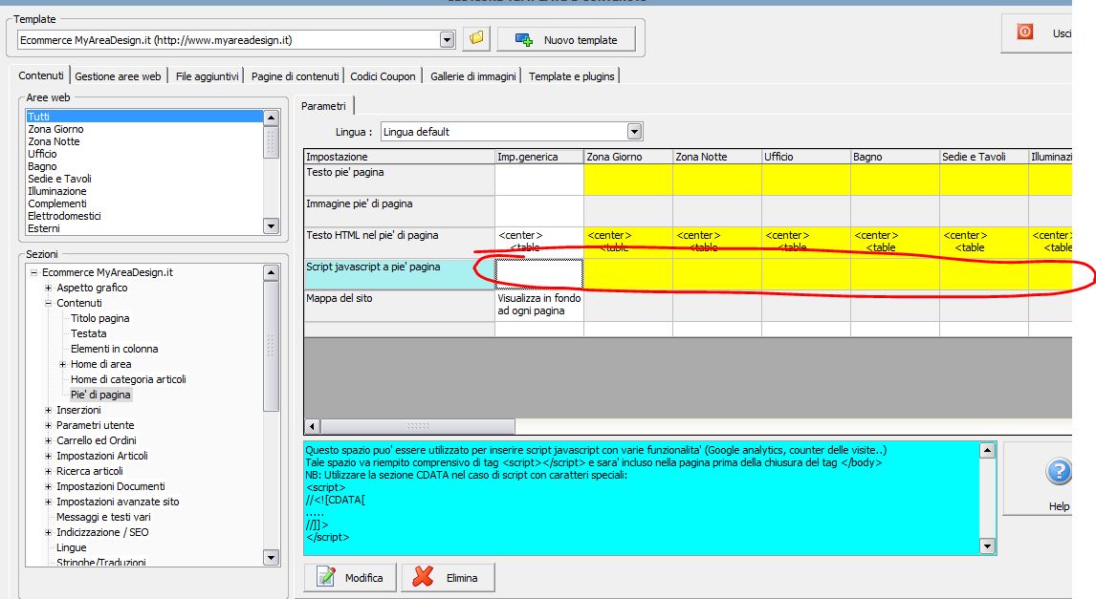The height and width of the screenshot is (599, 1096).
Task: Click the Script javascript Imp.generica cell
Action: coord(538,273)
